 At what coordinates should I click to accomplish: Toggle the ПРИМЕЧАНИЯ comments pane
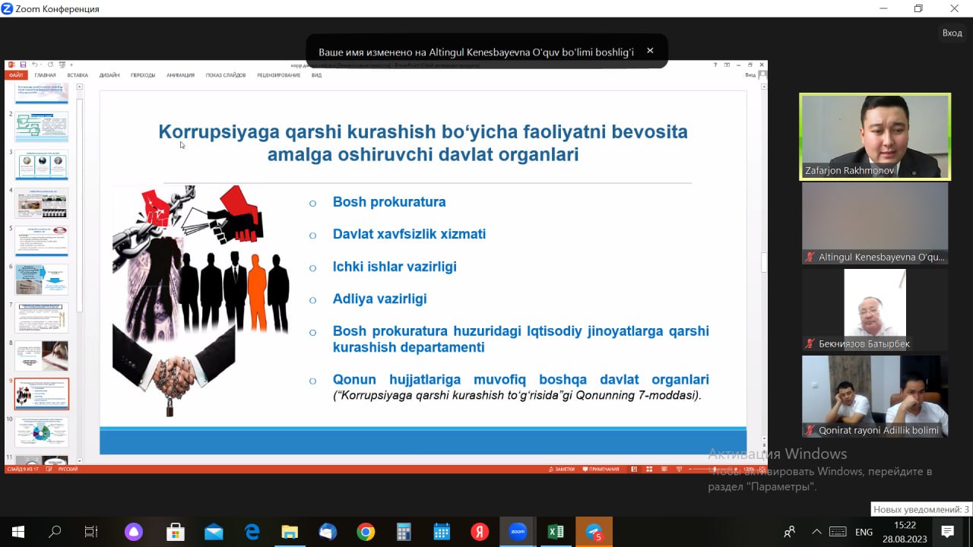[x=601, y=470]
